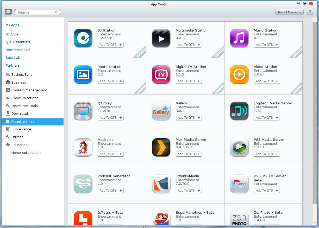Screen dimensions: 319x228
Task: Add Video Station to QTS
Action: click(267, 81)
